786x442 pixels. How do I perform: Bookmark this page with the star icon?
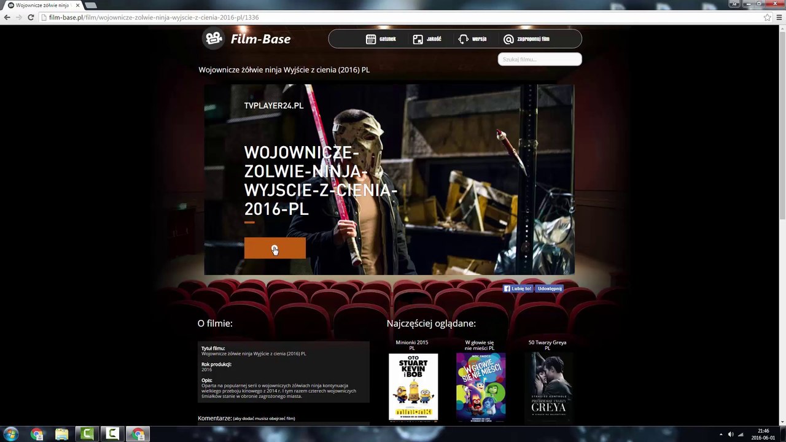pos(767,17)
